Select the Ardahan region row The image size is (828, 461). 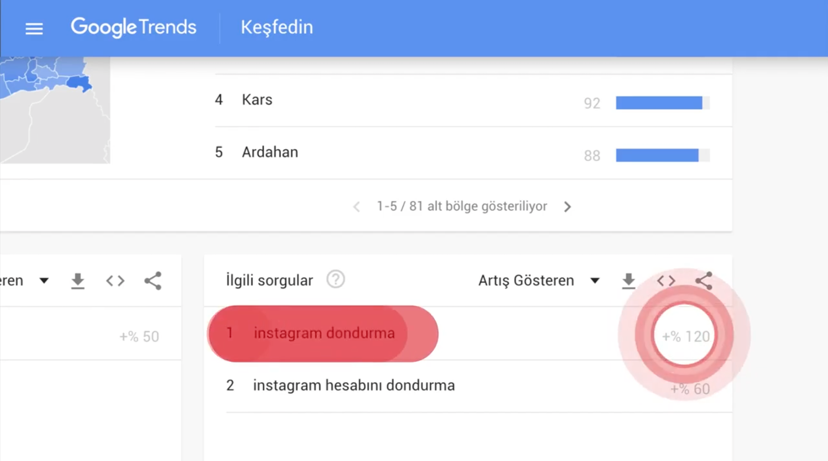pyautogui.click(x=474, y=153)
